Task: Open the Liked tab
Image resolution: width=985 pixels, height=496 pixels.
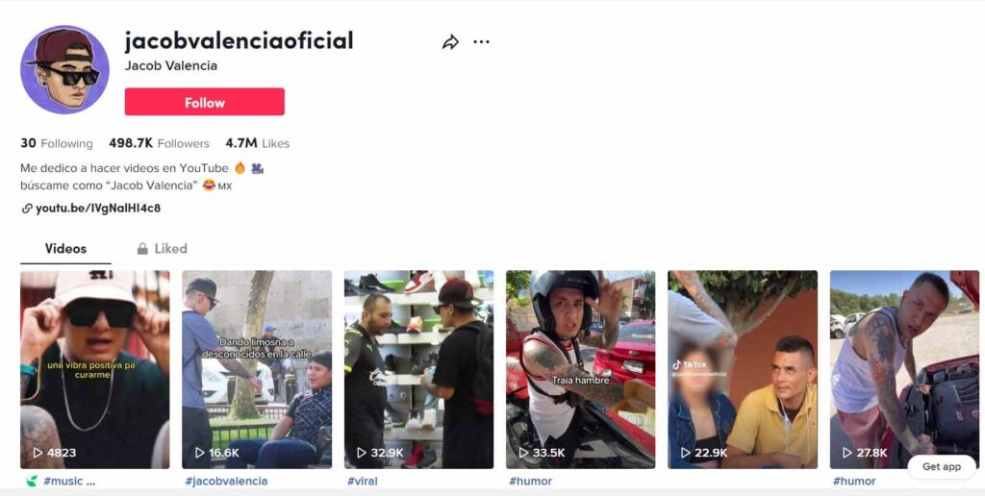Action: (x=162, y=249)
